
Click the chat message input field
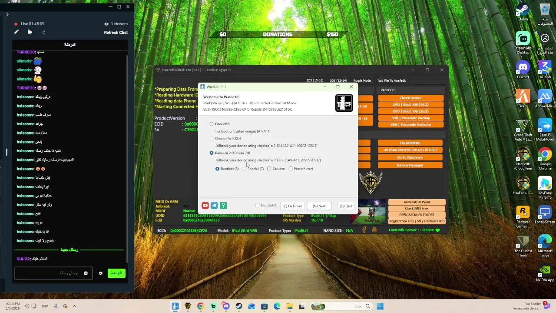(x=53, y=273)
